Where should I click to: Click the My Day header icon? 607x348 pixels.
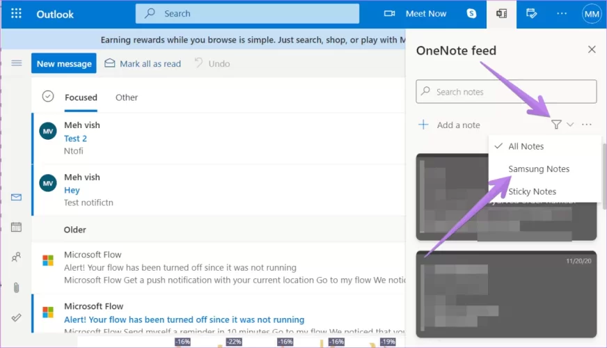coord(533,14)
